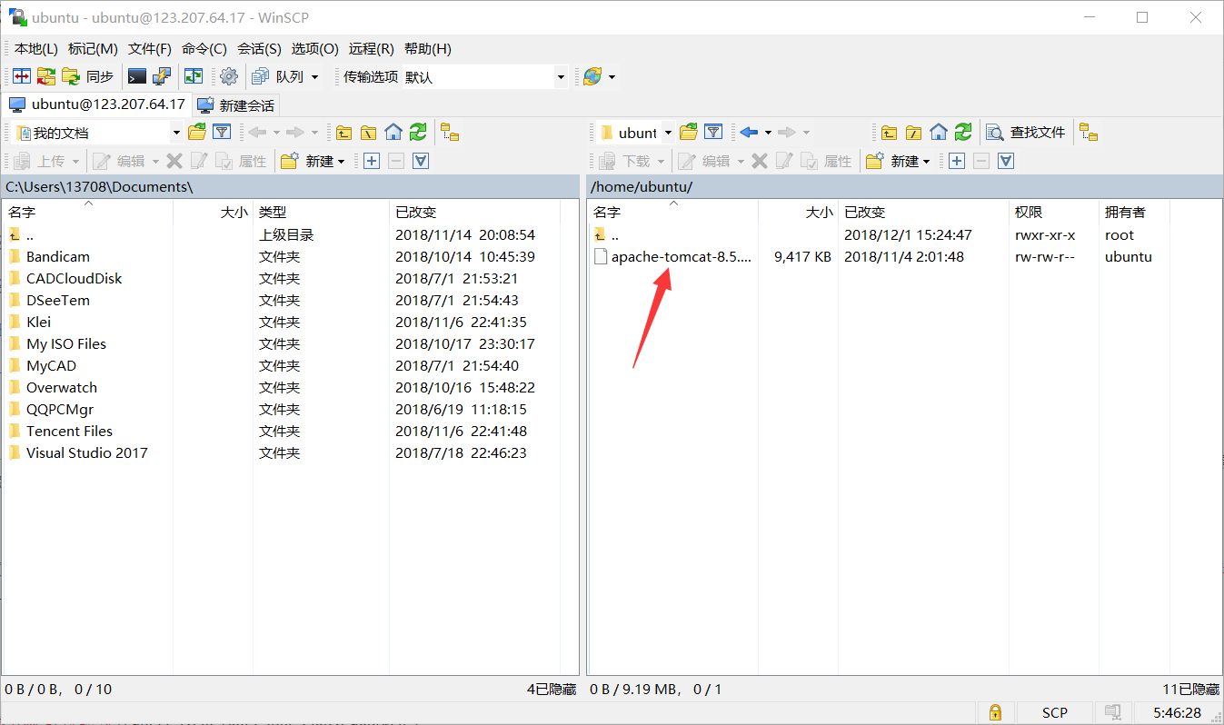This screenshot has height=725, width=1224.
Task: Click the remote panel blue back arrow
Action: coord(749,133)
